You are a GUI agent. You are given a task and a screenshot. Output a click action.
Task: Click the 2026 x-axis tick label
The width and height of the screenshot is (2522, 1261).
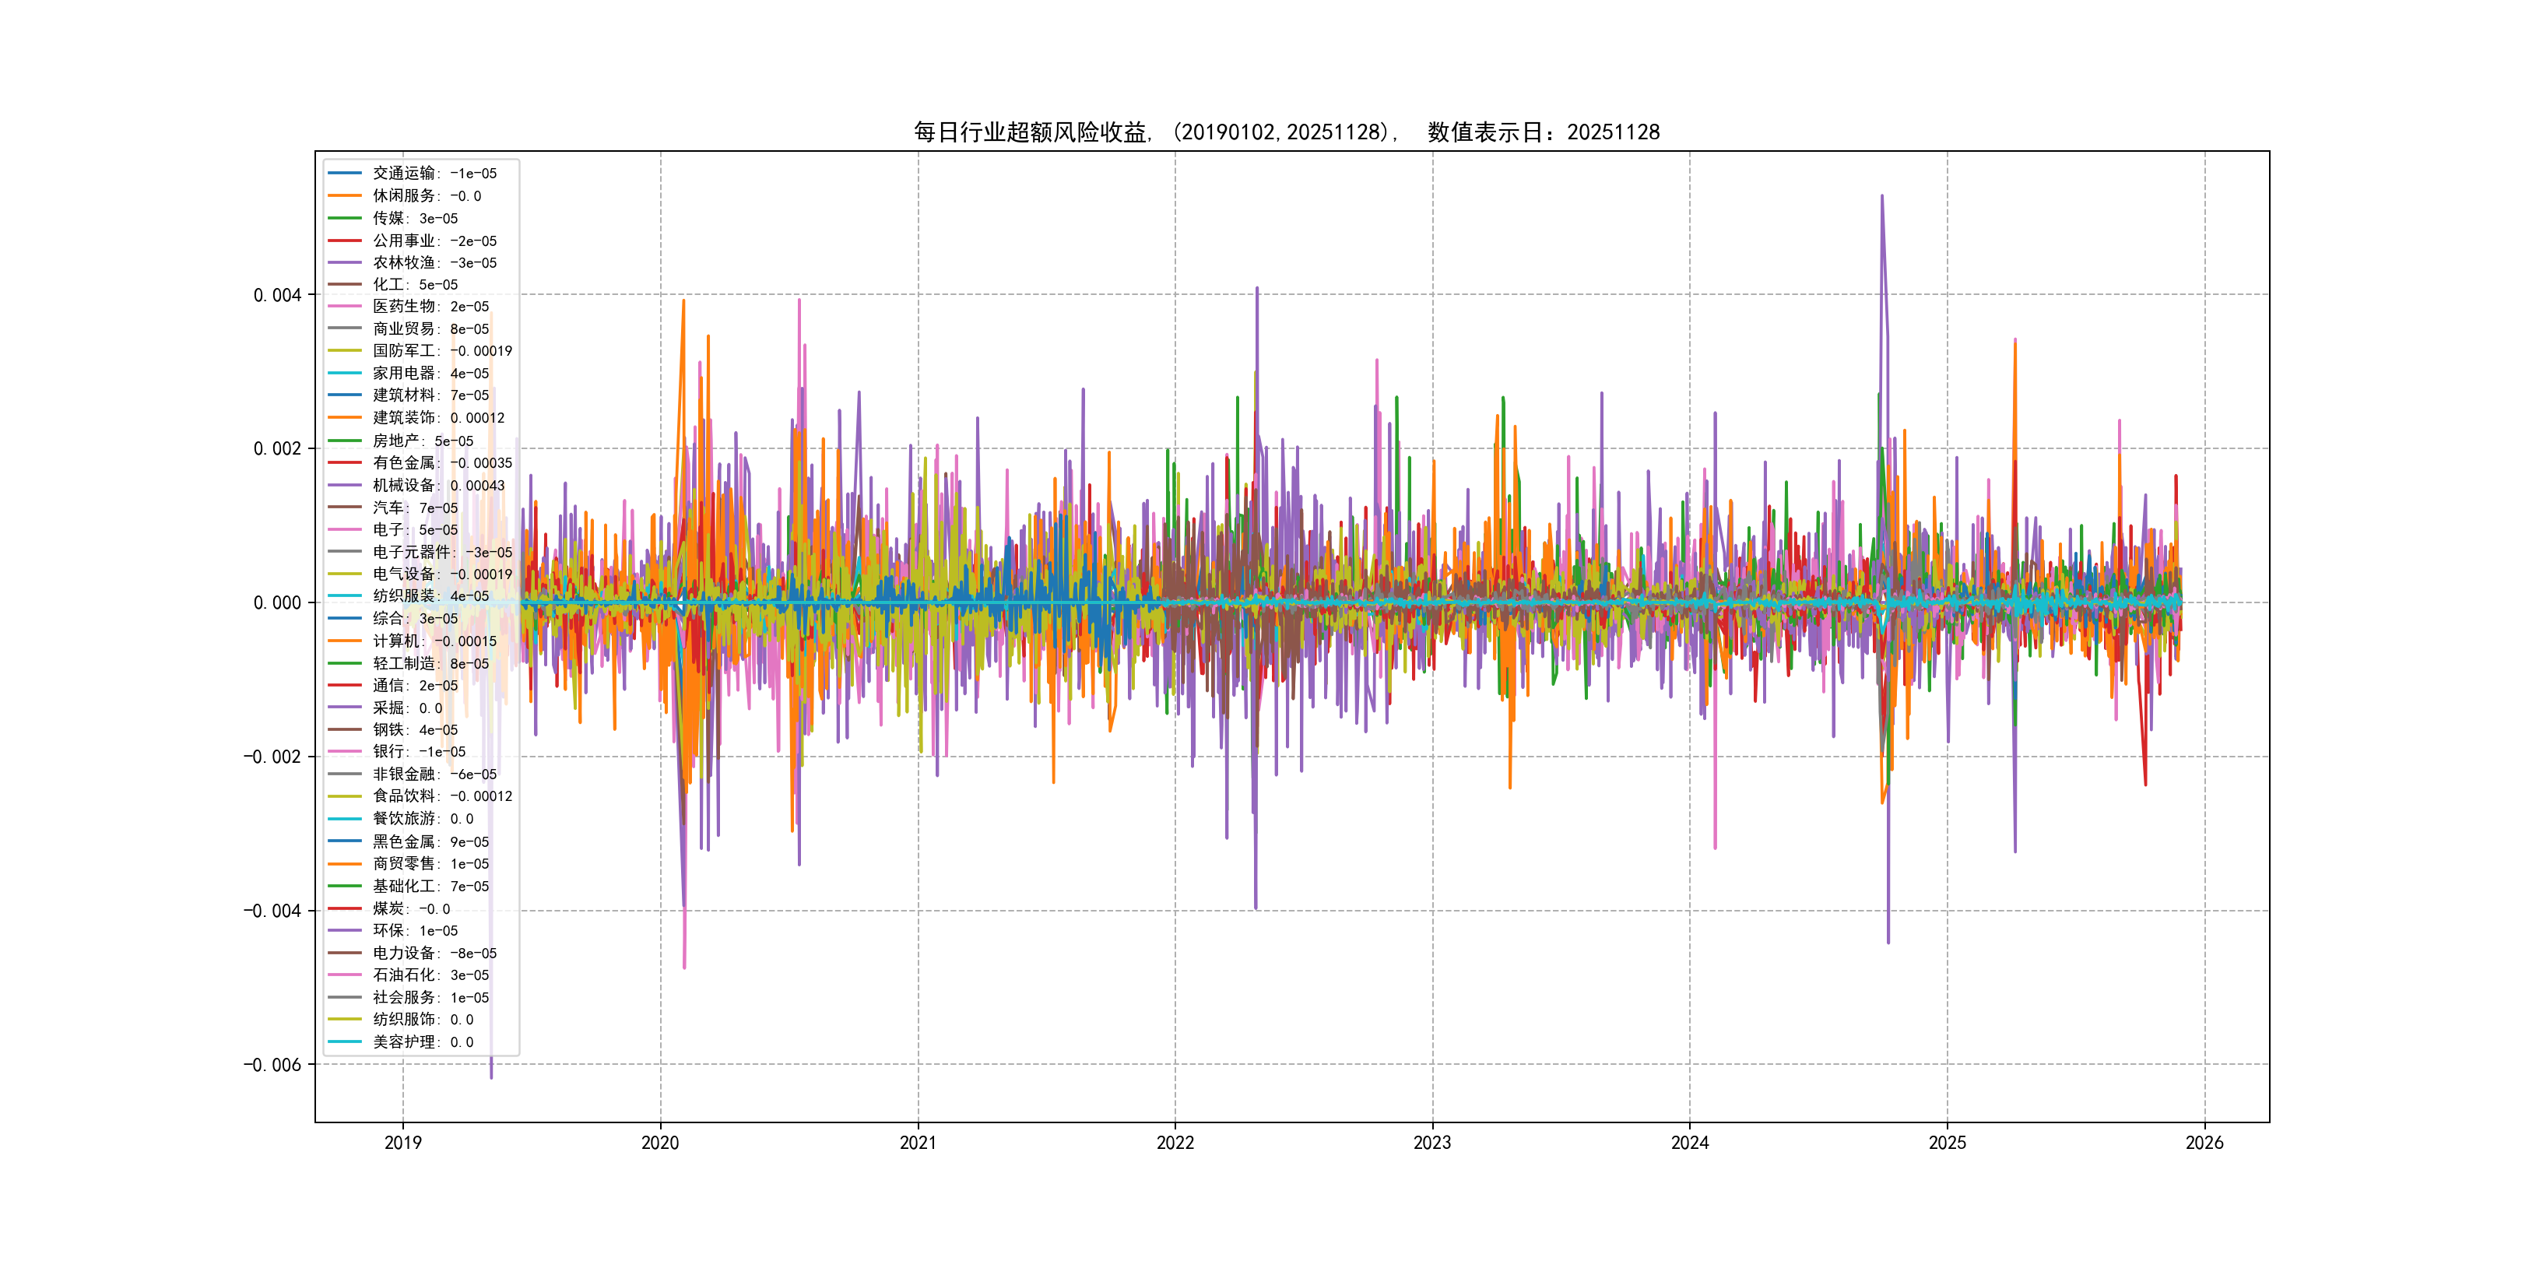(x=2204, y=1143)
